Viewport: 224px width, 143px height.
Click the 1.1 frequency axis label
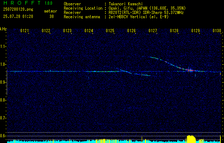click(3, 46)
